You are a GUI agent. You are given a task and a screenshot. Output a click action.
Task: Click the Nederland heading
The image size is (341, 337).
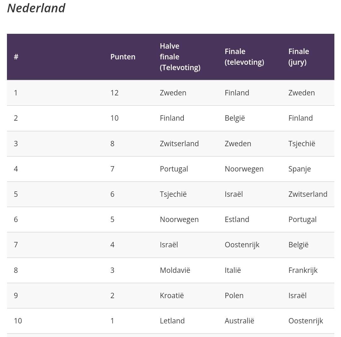pyautogui.click(x=36, y=8)
